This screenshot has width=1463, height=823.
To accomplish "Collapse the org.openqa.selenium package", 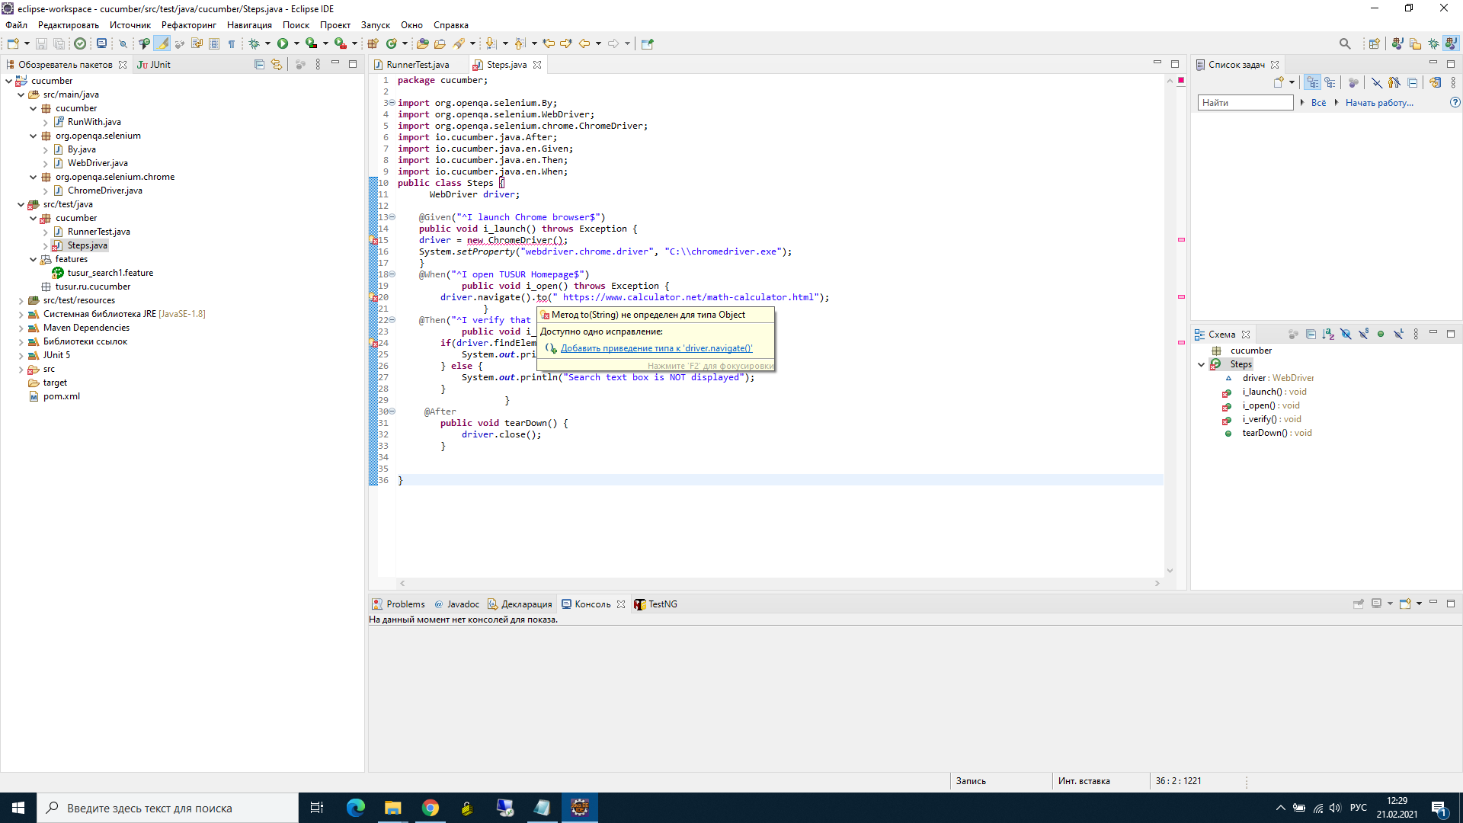I will coord(33,136).
